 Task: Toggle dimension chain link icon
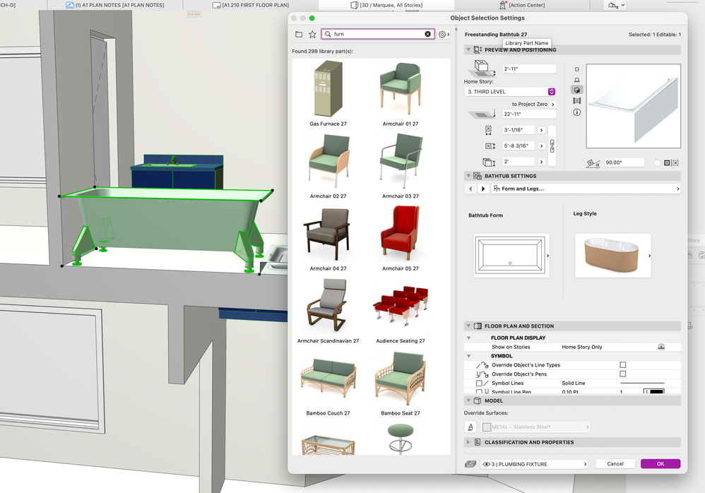pyautogui.click(x=552, y=145)
